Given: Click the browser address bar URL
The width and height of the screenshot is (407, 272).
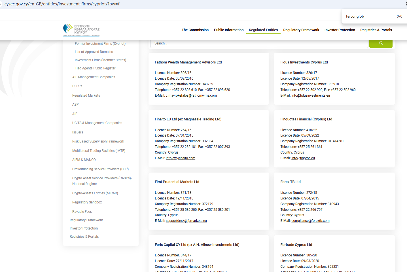Looking at the screenshot, I should tap(62, 4).
